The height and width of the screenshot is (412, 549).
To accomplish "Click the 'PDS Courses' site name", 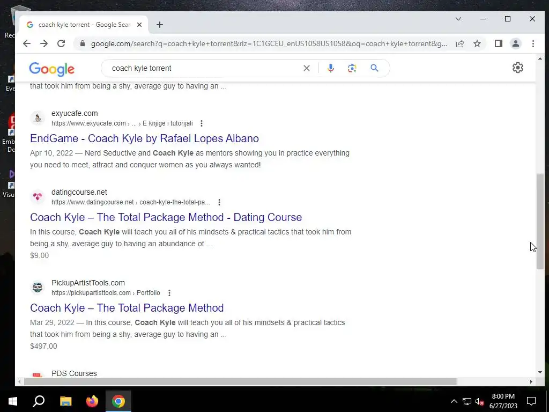I will (x=74, y=373).
